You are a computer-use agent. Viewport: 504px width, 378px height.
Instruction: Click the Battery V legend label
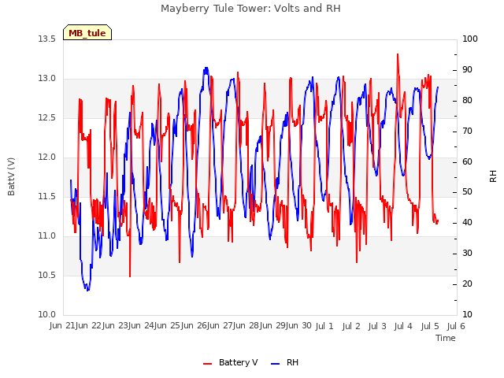(238, 362)
